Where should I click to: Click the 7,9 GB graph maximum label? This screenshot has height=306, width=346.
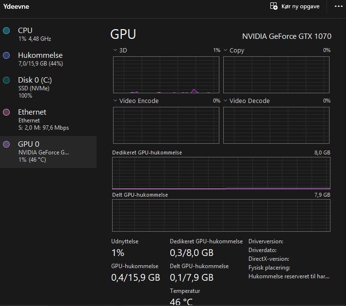click(322, 195)
